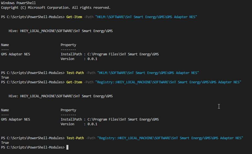Click the first Test-Path command
This screenshot has width=252, height=154.
pyautogui.click(x=75, y=73)
